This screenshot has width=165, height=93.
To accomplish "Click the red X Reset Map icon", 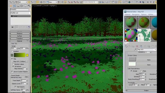I will click(137, 46).
